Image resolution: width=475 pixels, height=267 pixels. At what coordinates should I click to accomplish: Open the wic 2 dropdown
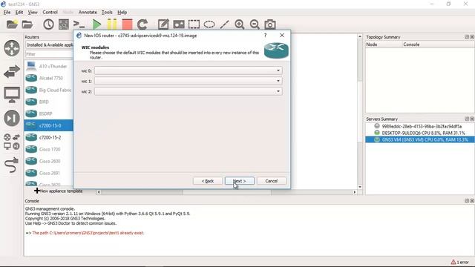188,91
